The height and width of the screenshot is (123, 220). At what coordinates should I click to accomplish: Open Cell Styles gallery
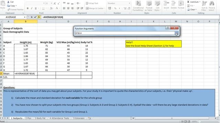click(157, 6)
